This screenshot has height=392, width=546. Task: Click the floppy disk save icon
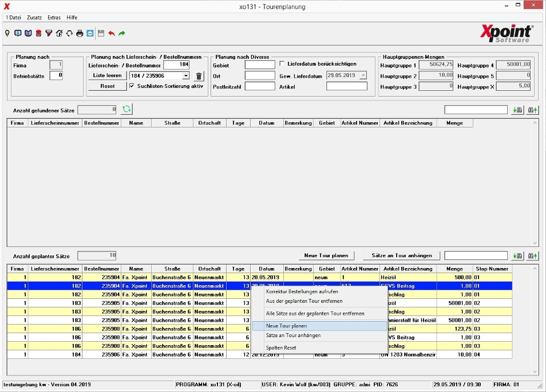tap(101, 33)
